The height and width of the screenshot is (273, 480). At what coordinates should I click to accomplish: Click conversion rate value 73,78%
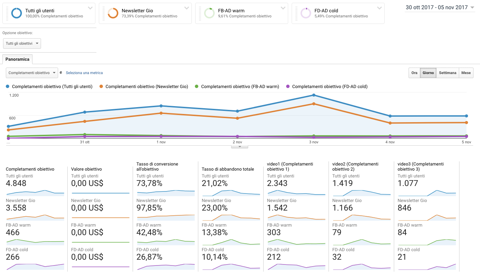click(149, 183)
